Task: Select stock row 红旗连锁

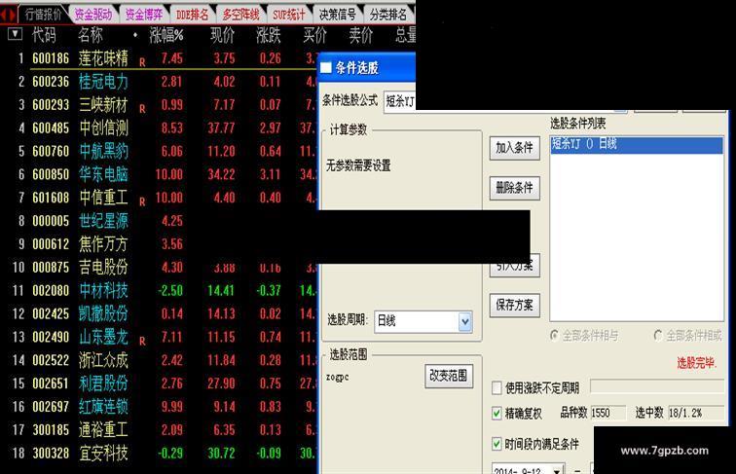Action: click(x=160, y=407)
